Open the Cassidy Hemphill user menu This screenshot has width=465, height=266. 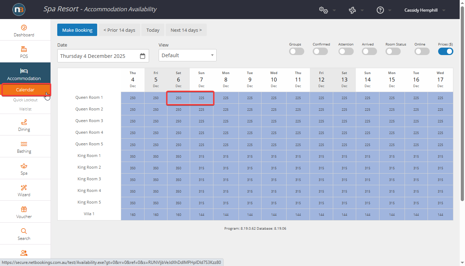coord(424,10)
